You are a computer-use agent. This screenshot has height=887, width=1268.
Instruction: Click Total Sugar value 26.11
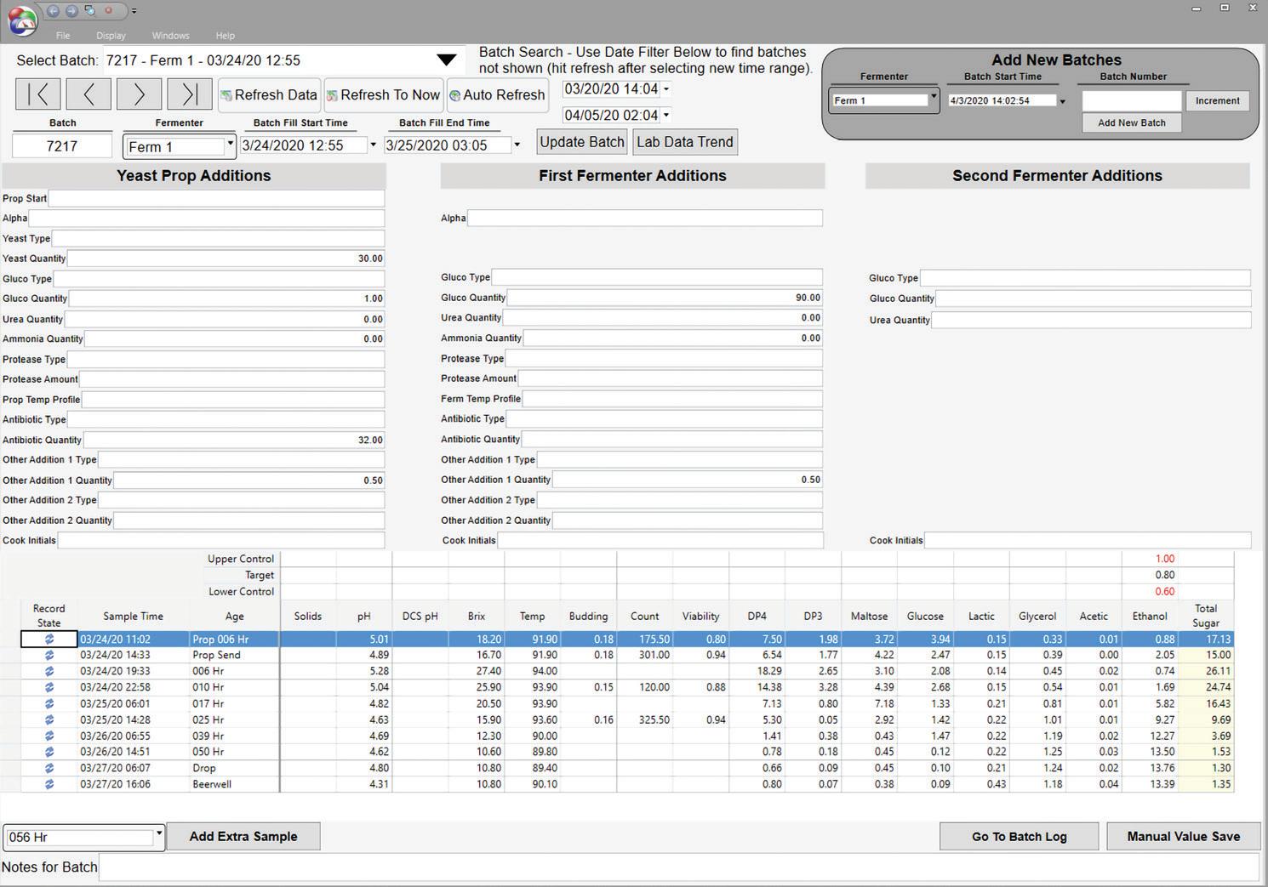[1206, 671]
